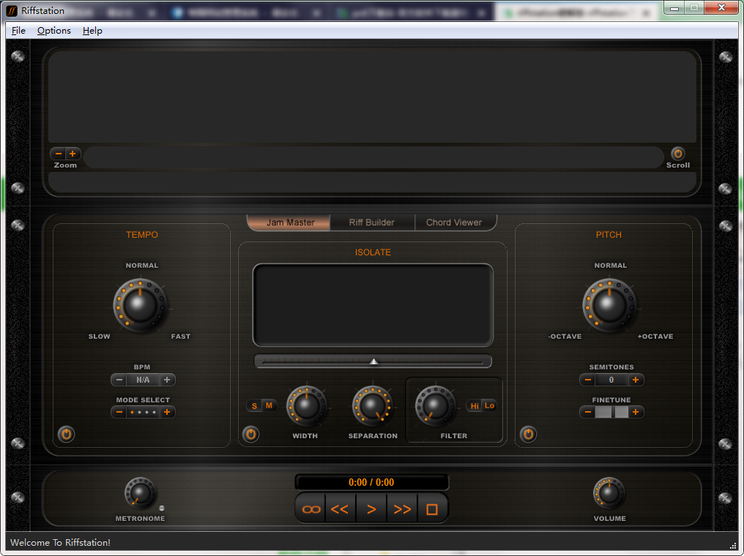Move the Isolate pan slider
The width and height of the screenshot is (744, 556).
[373, 360]
